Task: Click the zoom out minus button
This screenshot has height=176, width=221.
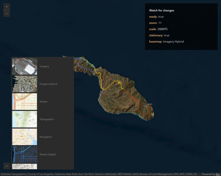Action: (7, 14)
